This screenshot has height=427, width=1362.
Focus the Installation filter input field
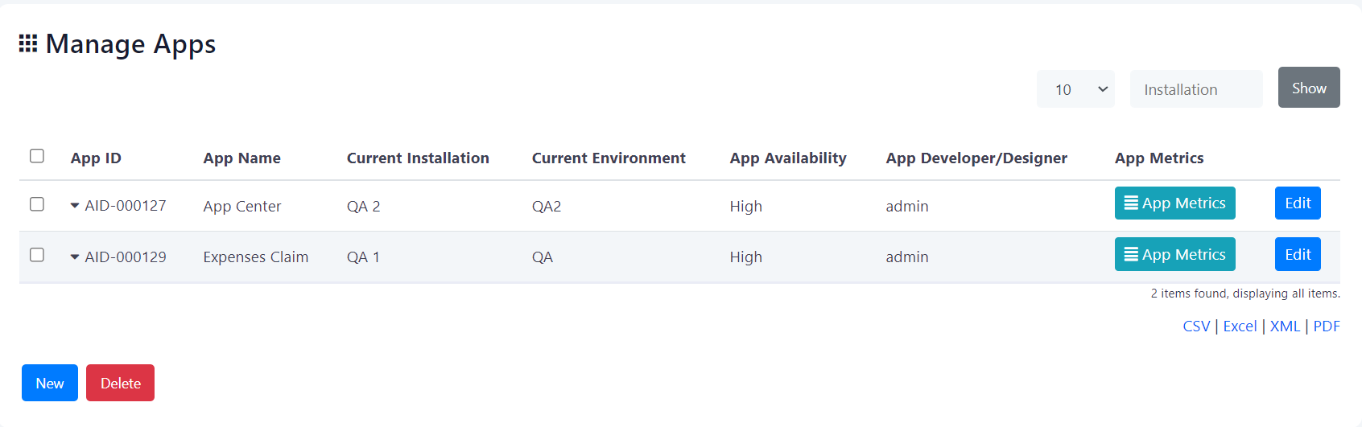point(1196,89)
